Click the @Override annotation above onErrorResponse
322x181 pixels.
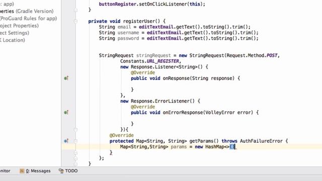[143, 107]
